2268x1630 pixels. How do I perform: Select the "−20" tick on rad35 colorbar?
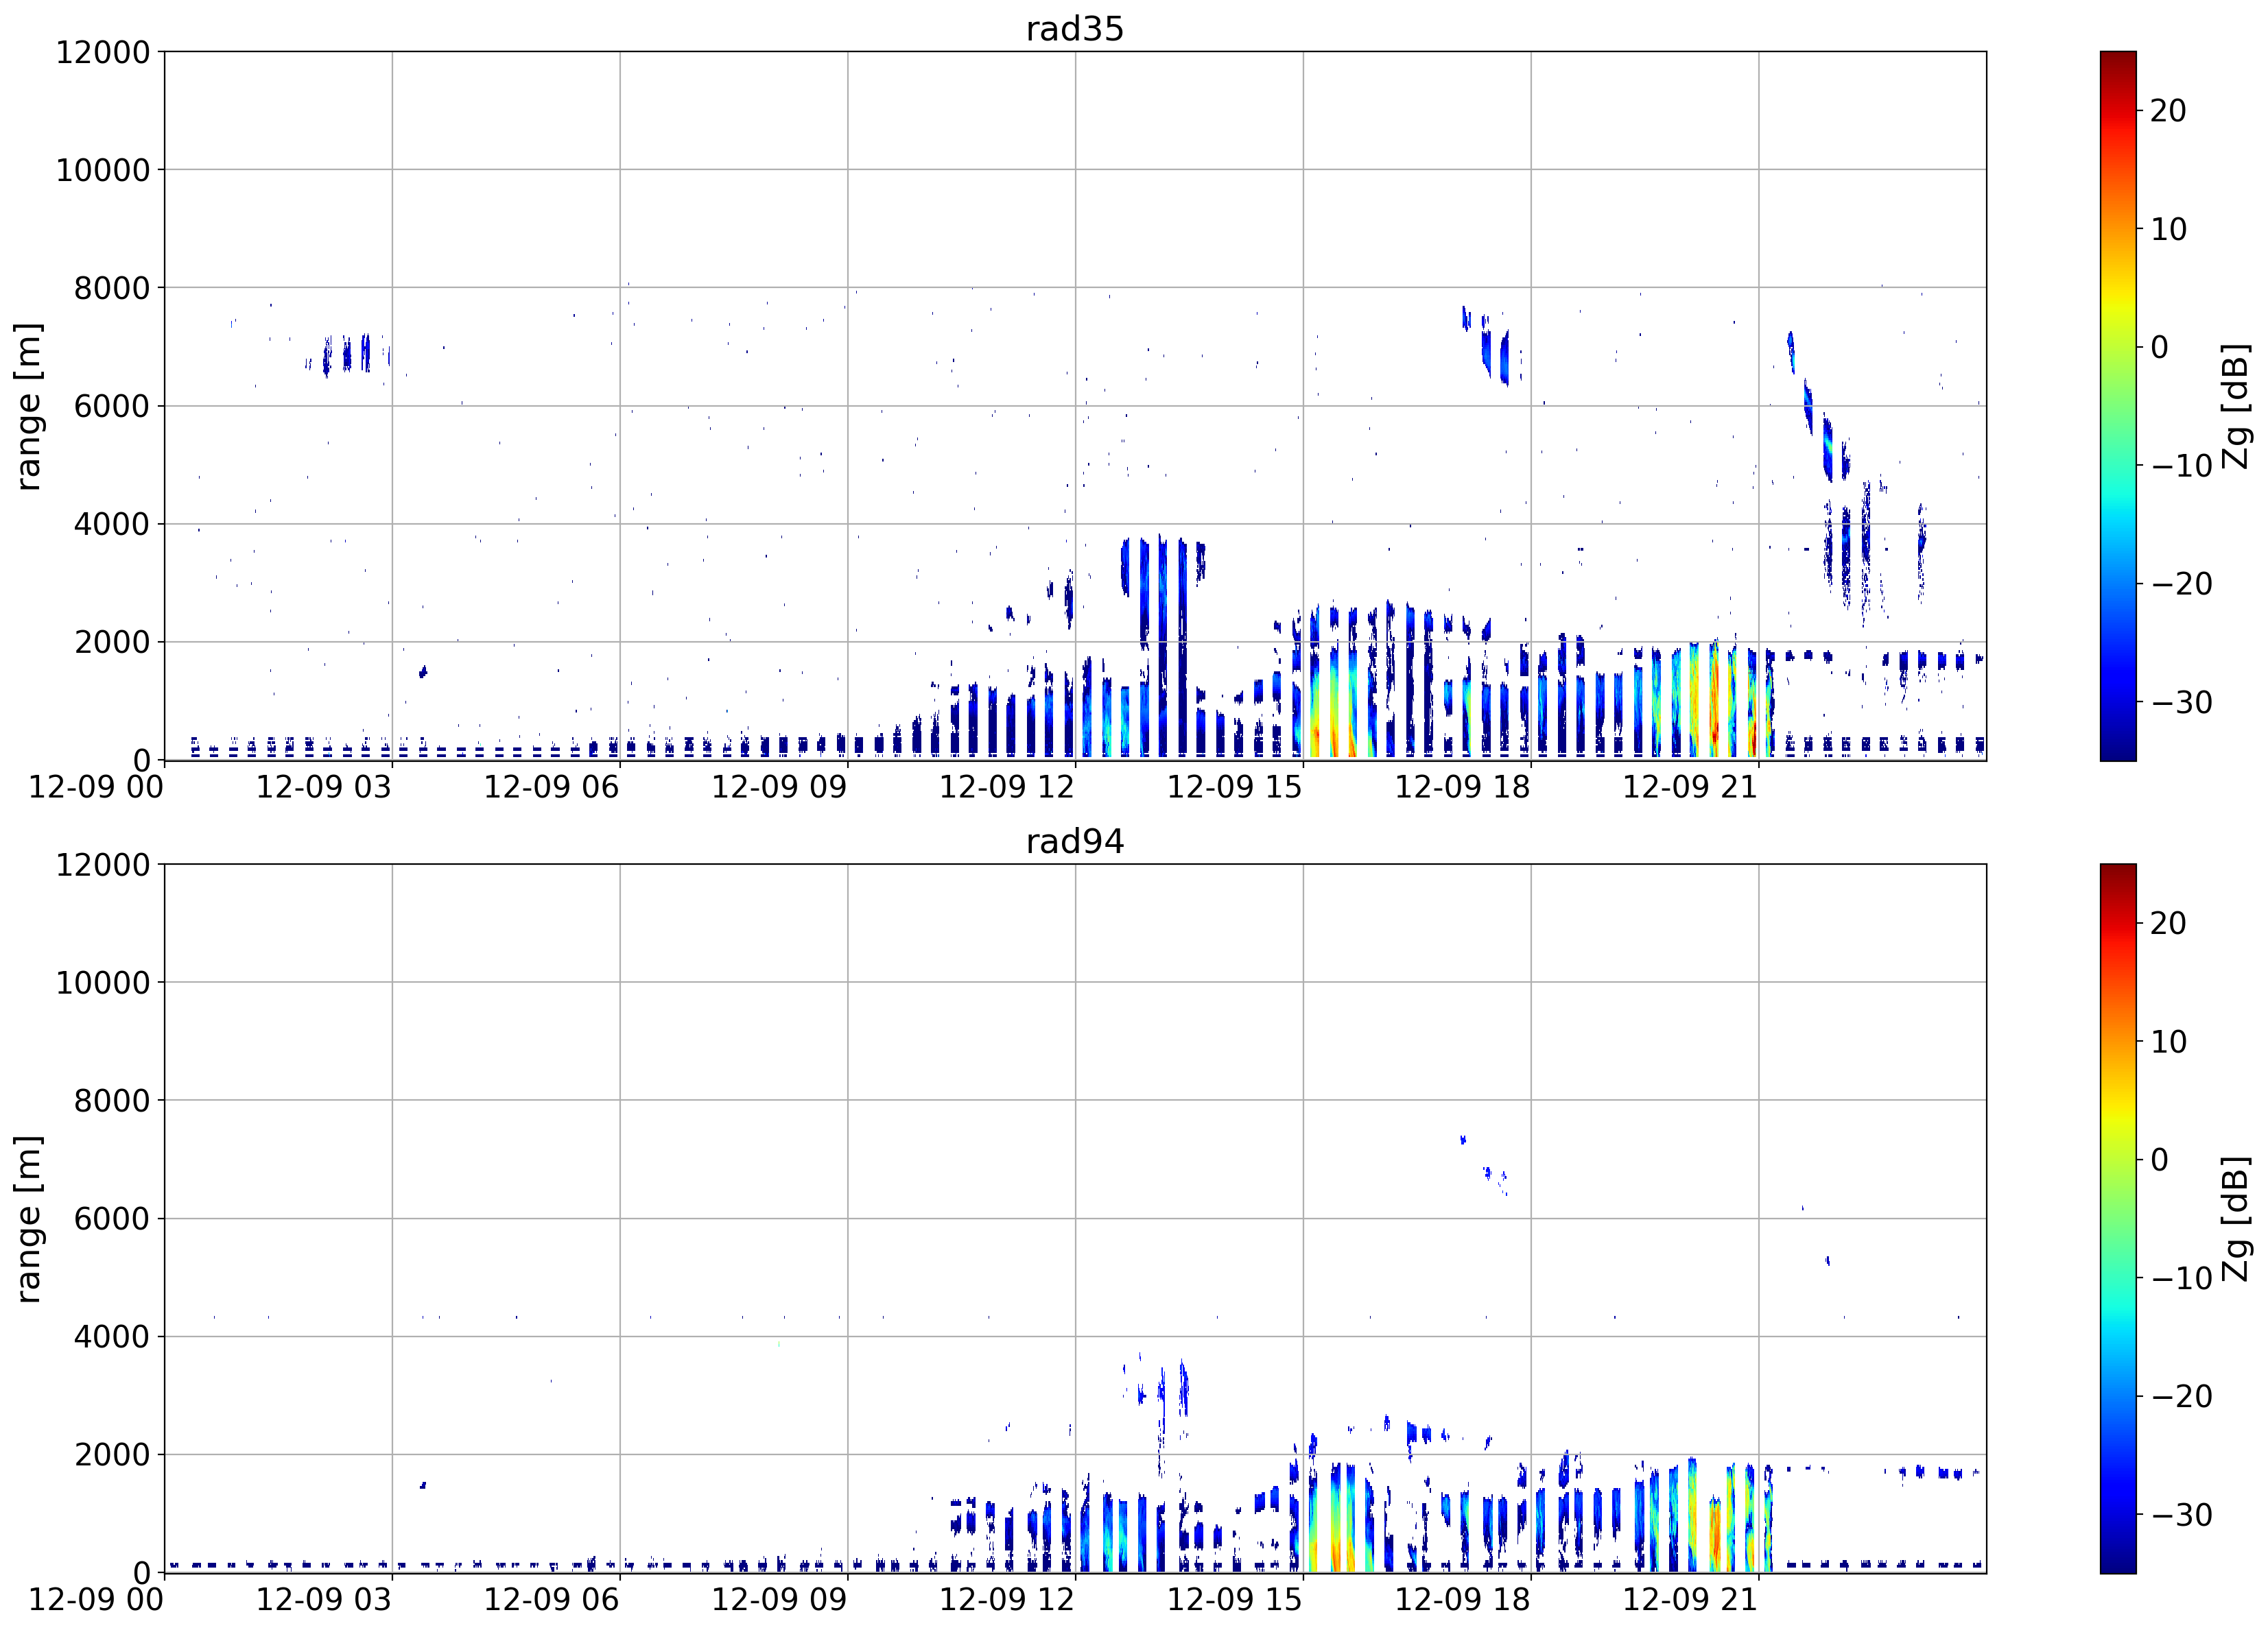pyautogui.click(x=2181, y=584)
